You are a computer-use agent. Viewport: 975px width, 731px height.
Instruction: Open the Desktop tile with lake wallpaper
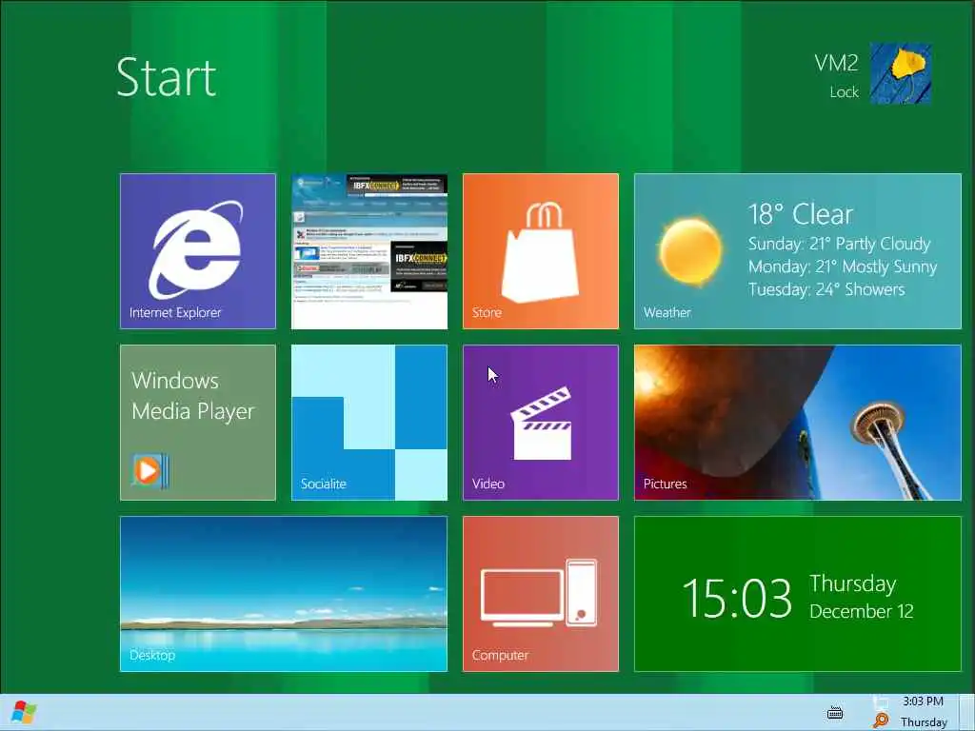pyautogui.click(x=284, y=594)
